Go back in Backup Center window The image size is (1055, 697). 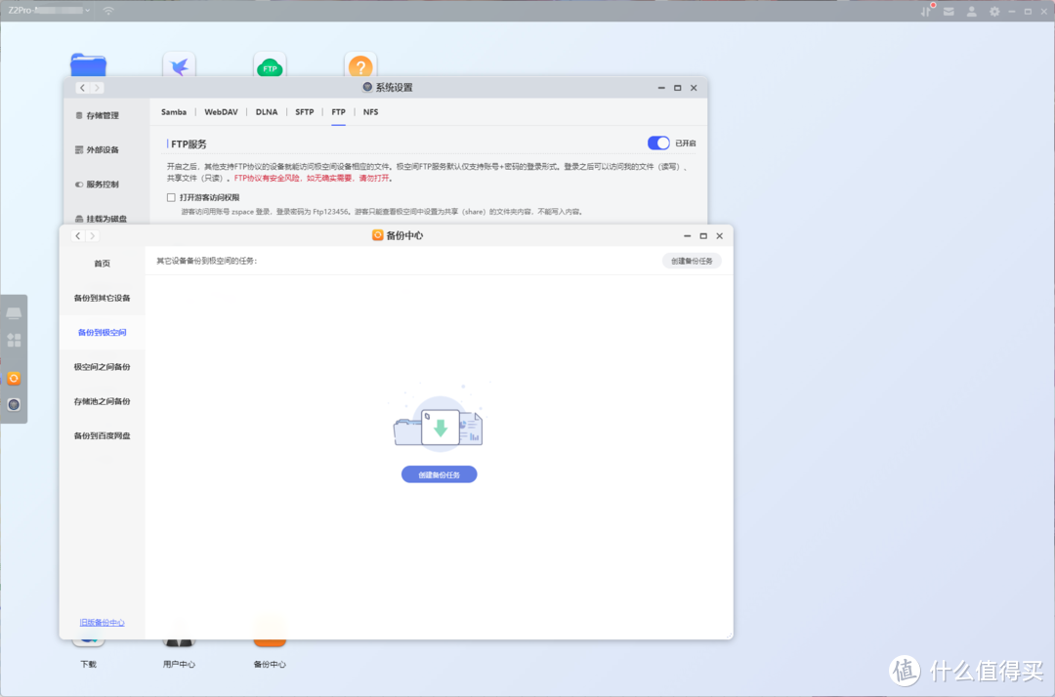tap(78, 236)
